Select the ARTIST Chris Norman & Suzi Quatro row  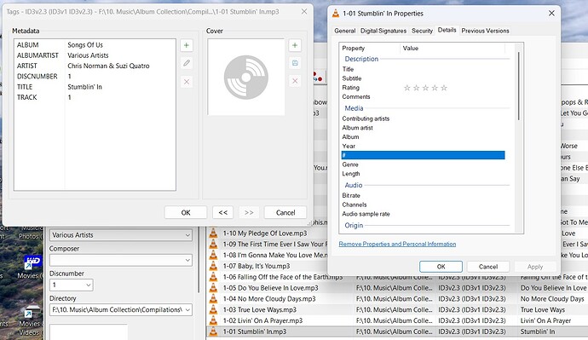(95, 66)
